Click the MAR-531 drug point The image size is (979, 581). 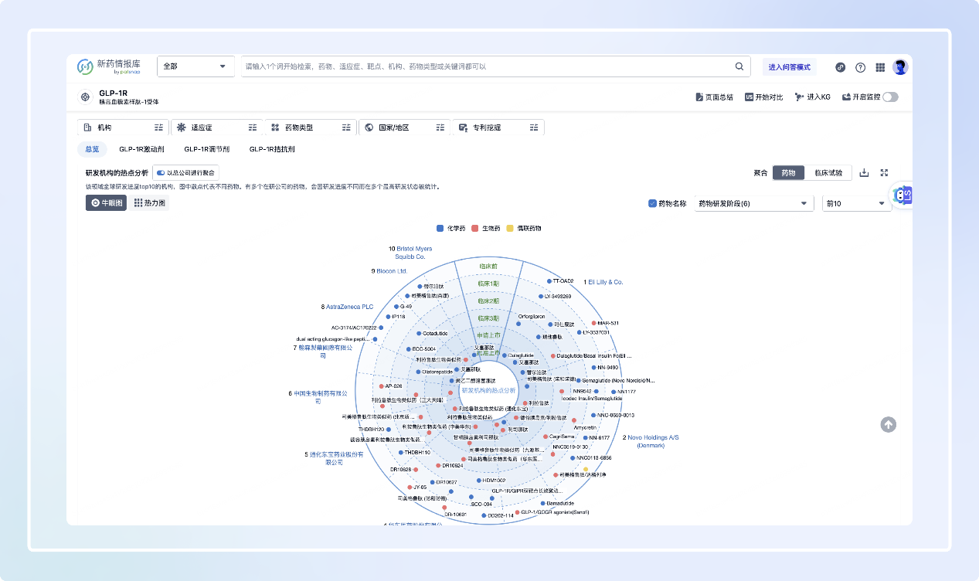click(594, 323)
